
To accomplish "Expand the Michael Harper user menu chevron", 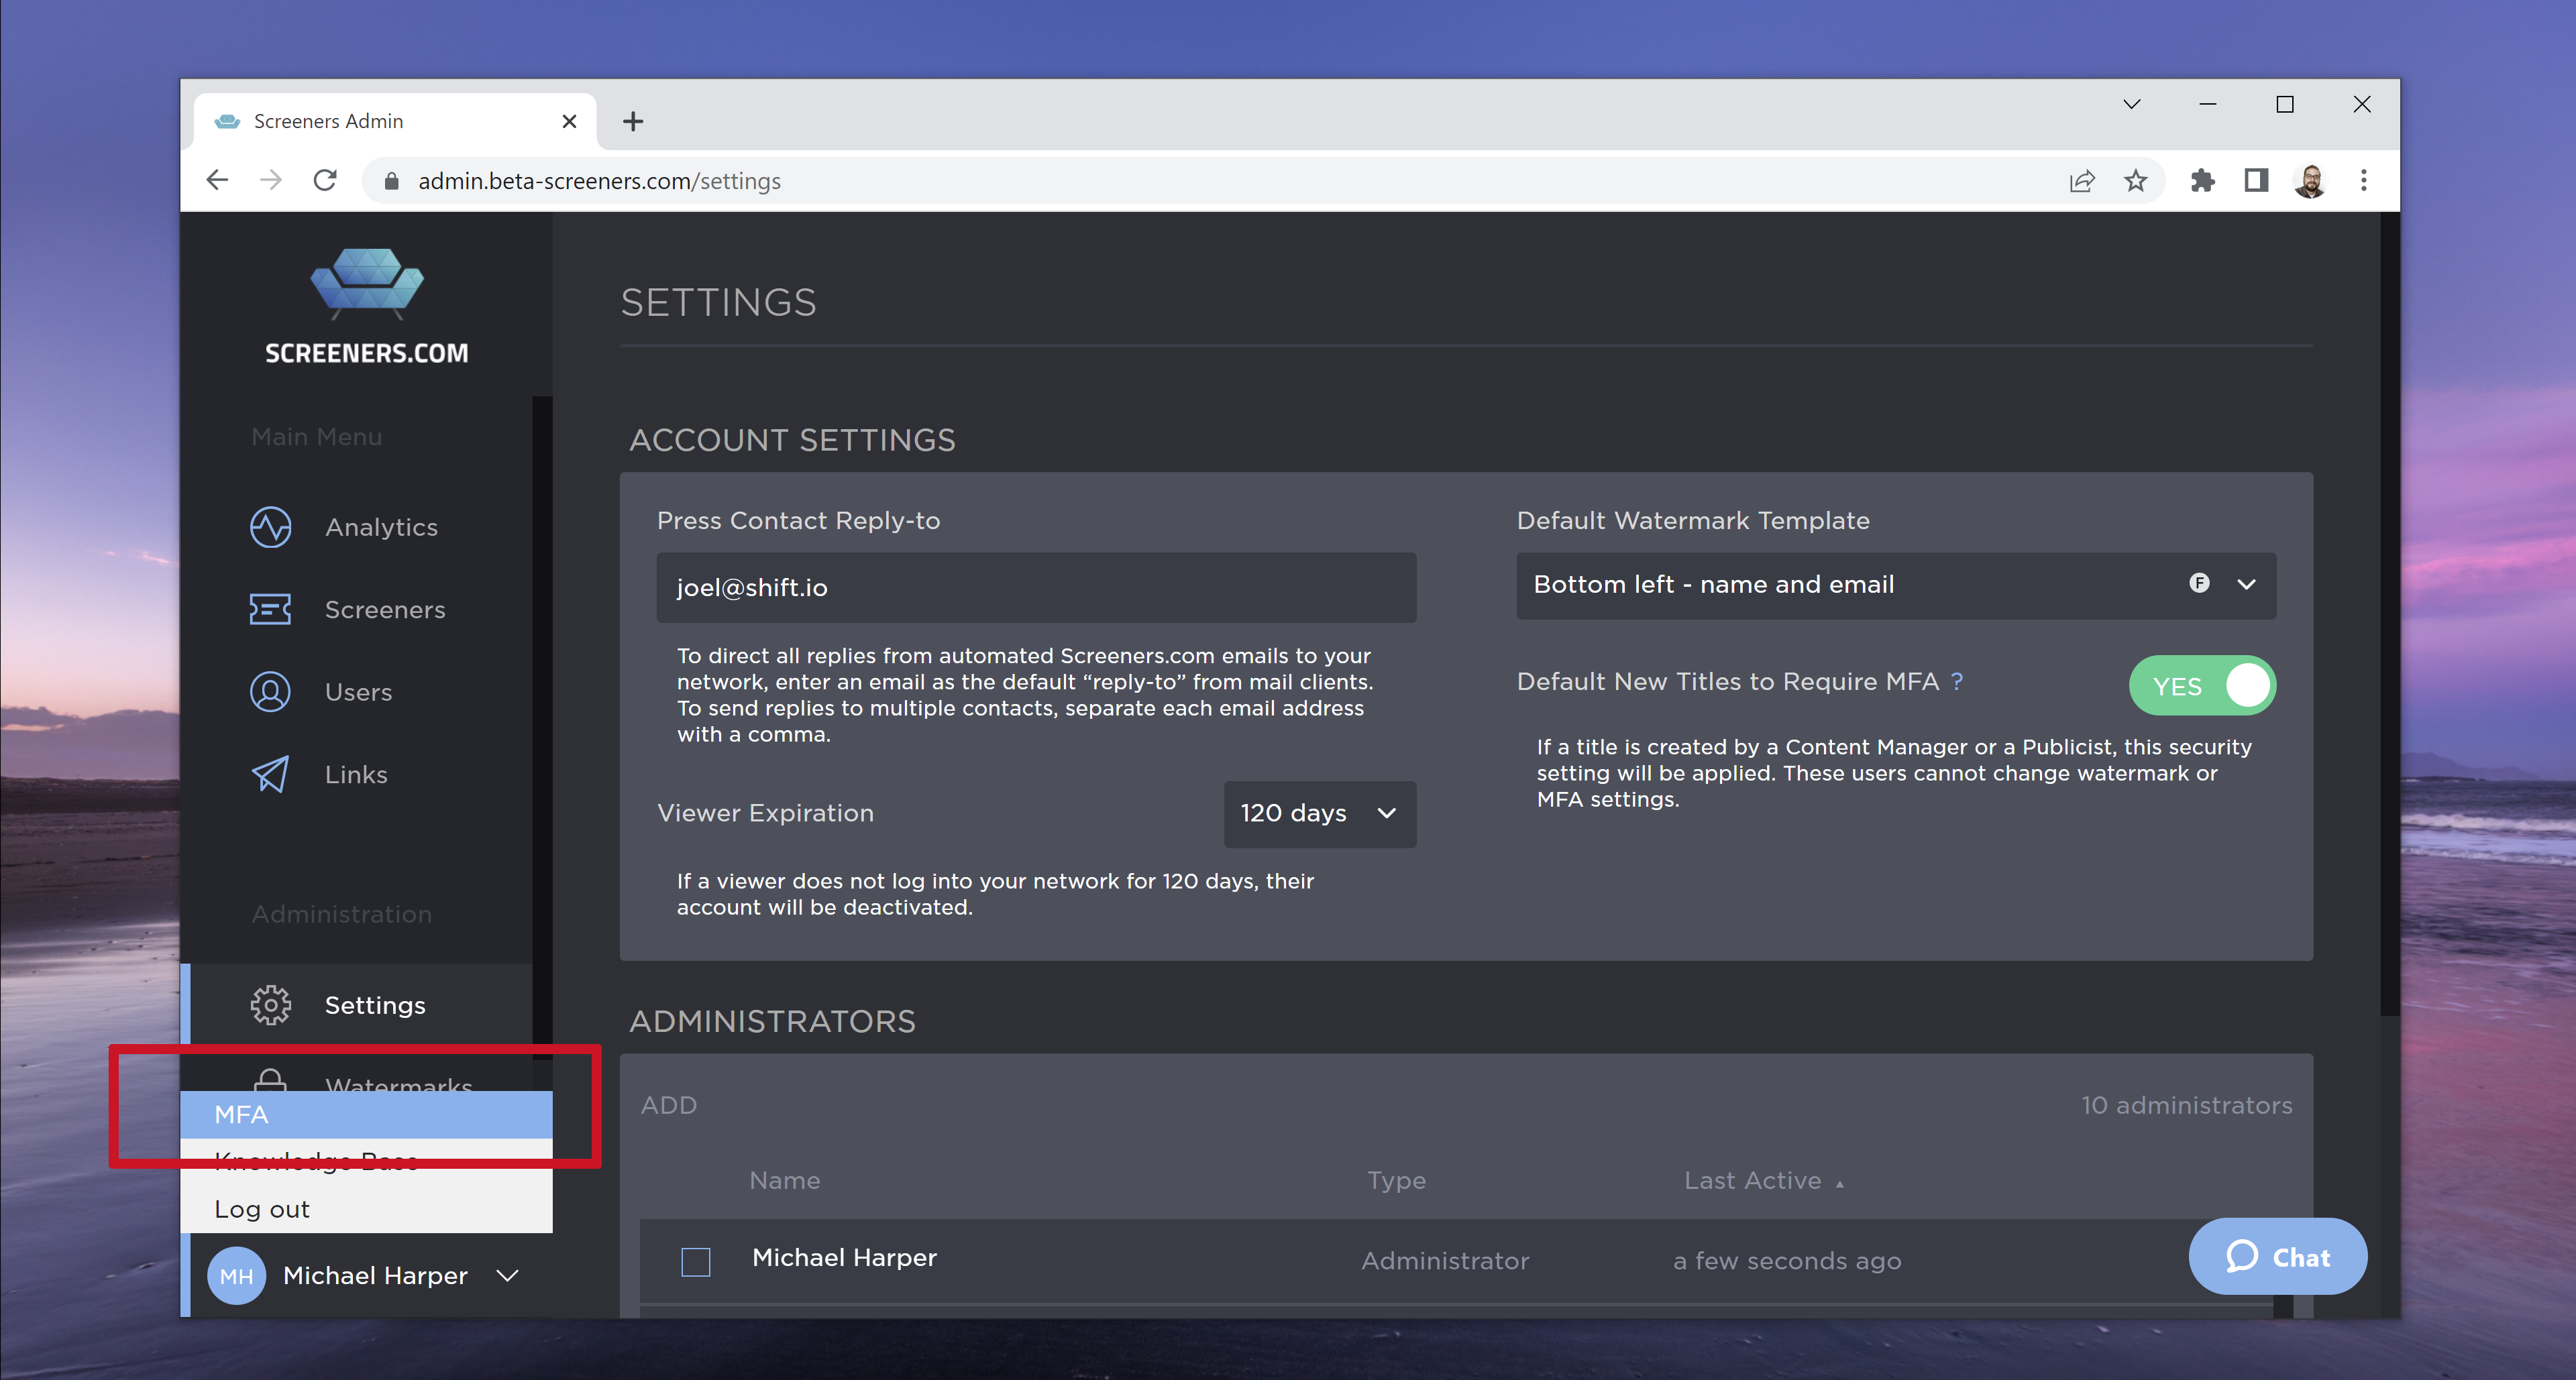I will (508, 1276).
